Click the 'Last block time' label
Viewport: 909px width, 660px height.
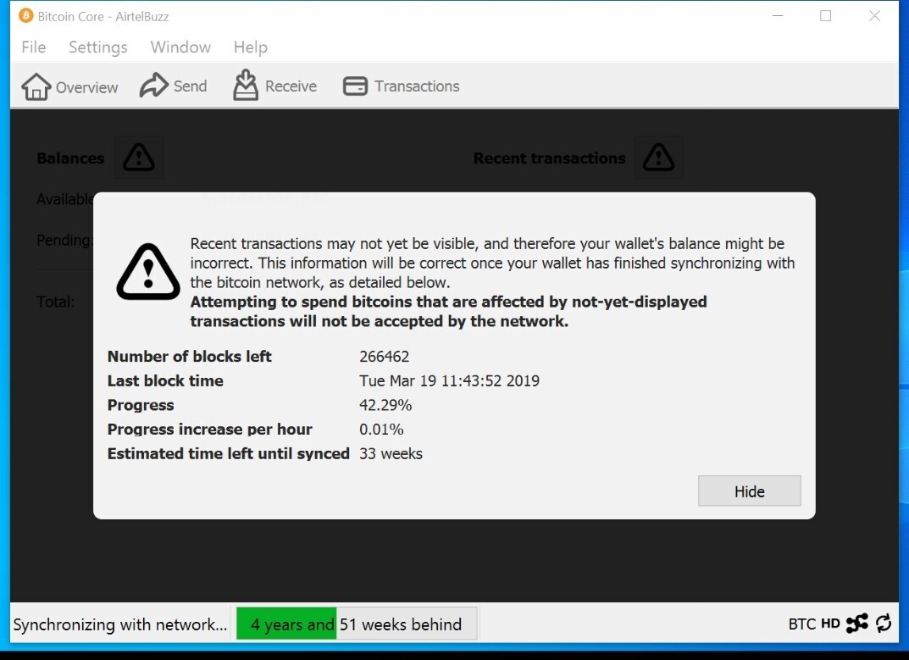[x=165, y=381]
